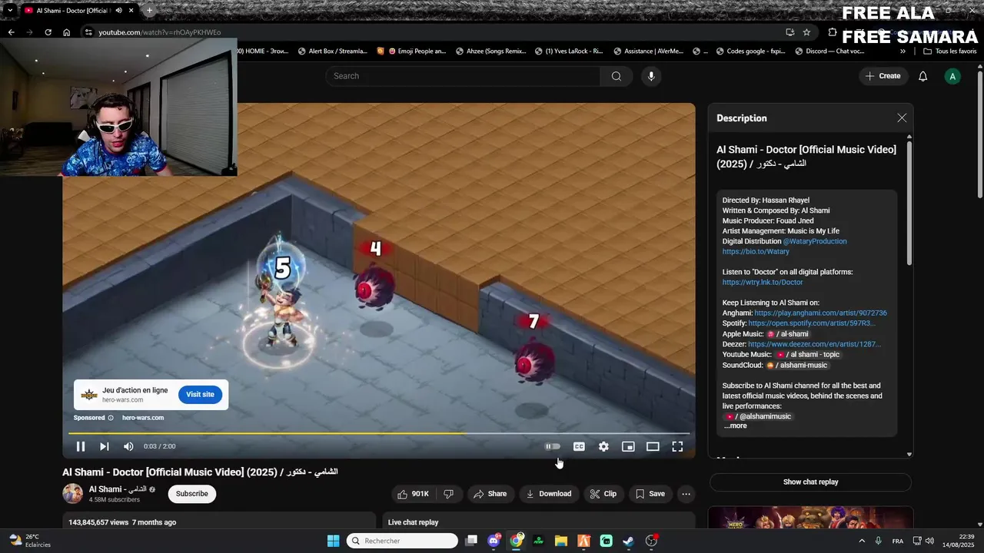Launch Steam from the taskbar

(x=628, y=541)
